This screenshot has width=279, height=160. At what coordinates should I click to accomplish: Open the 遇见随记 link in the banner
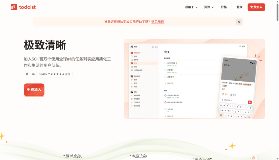click(157, 22)
